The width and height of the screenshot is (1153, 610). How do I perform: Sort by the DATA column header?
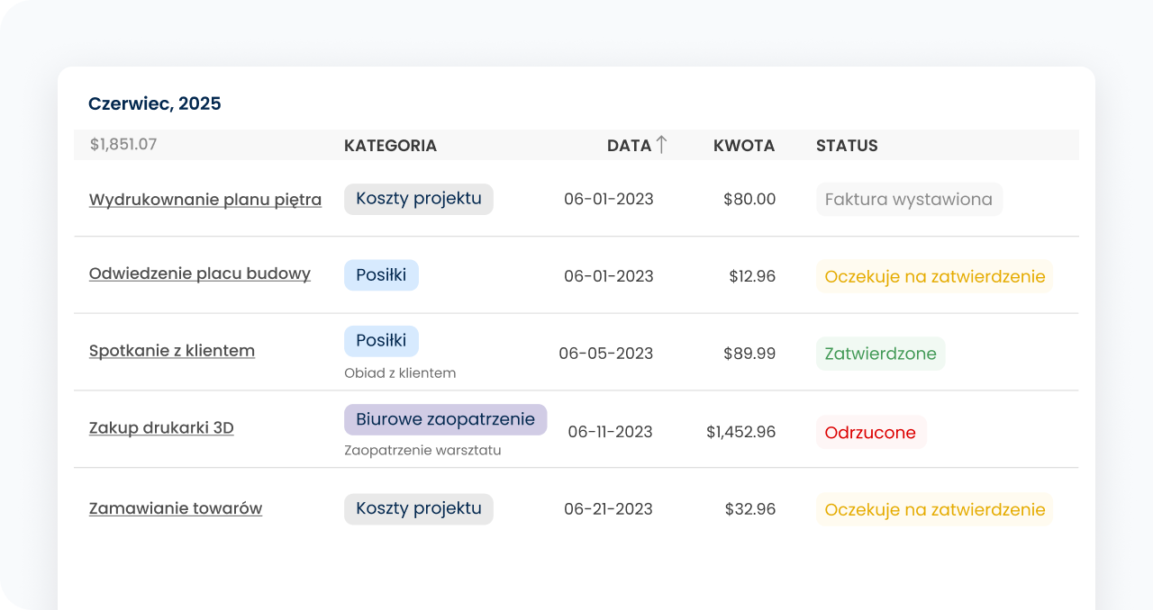[628, 146]
